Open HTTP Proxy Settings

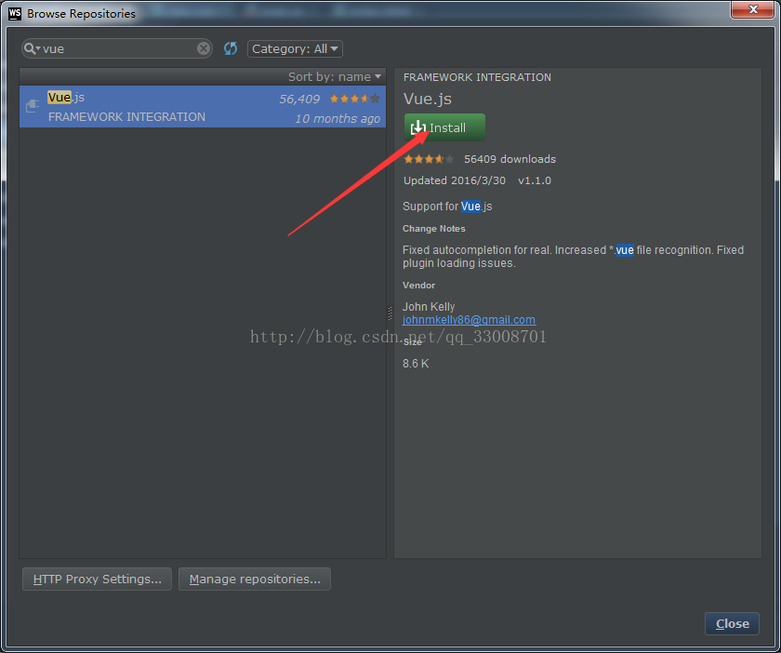tap(97, 579)
